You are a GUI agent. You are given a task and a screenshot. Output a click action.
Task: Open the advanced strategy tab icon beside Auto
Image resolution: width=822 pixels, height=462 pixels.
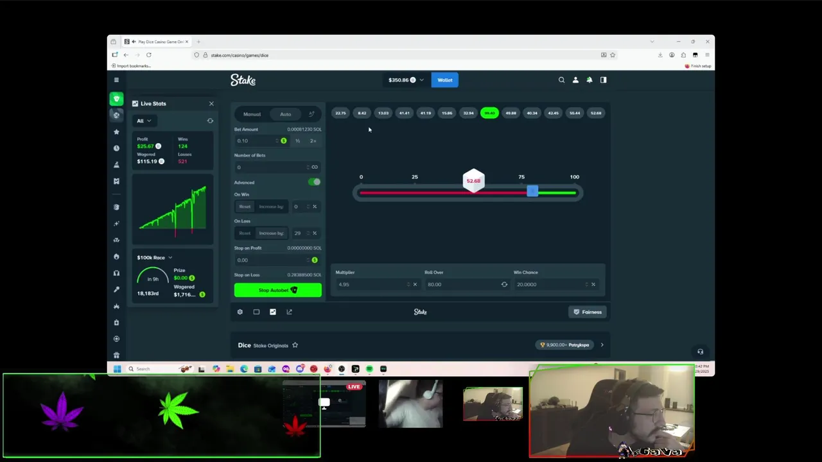311,114
